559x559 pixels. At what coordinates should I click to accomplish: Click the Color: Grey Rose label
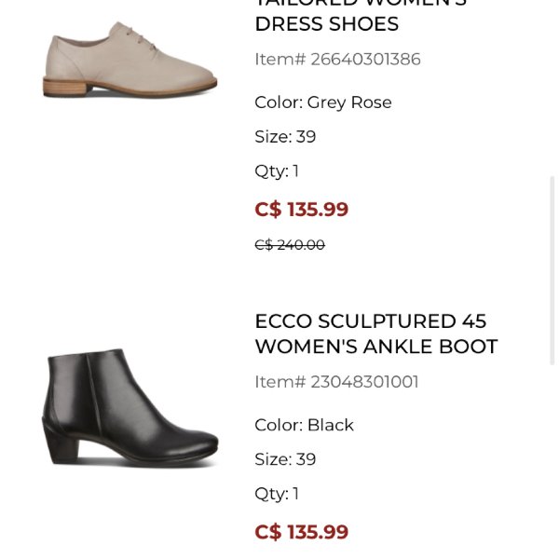point(322,102)
